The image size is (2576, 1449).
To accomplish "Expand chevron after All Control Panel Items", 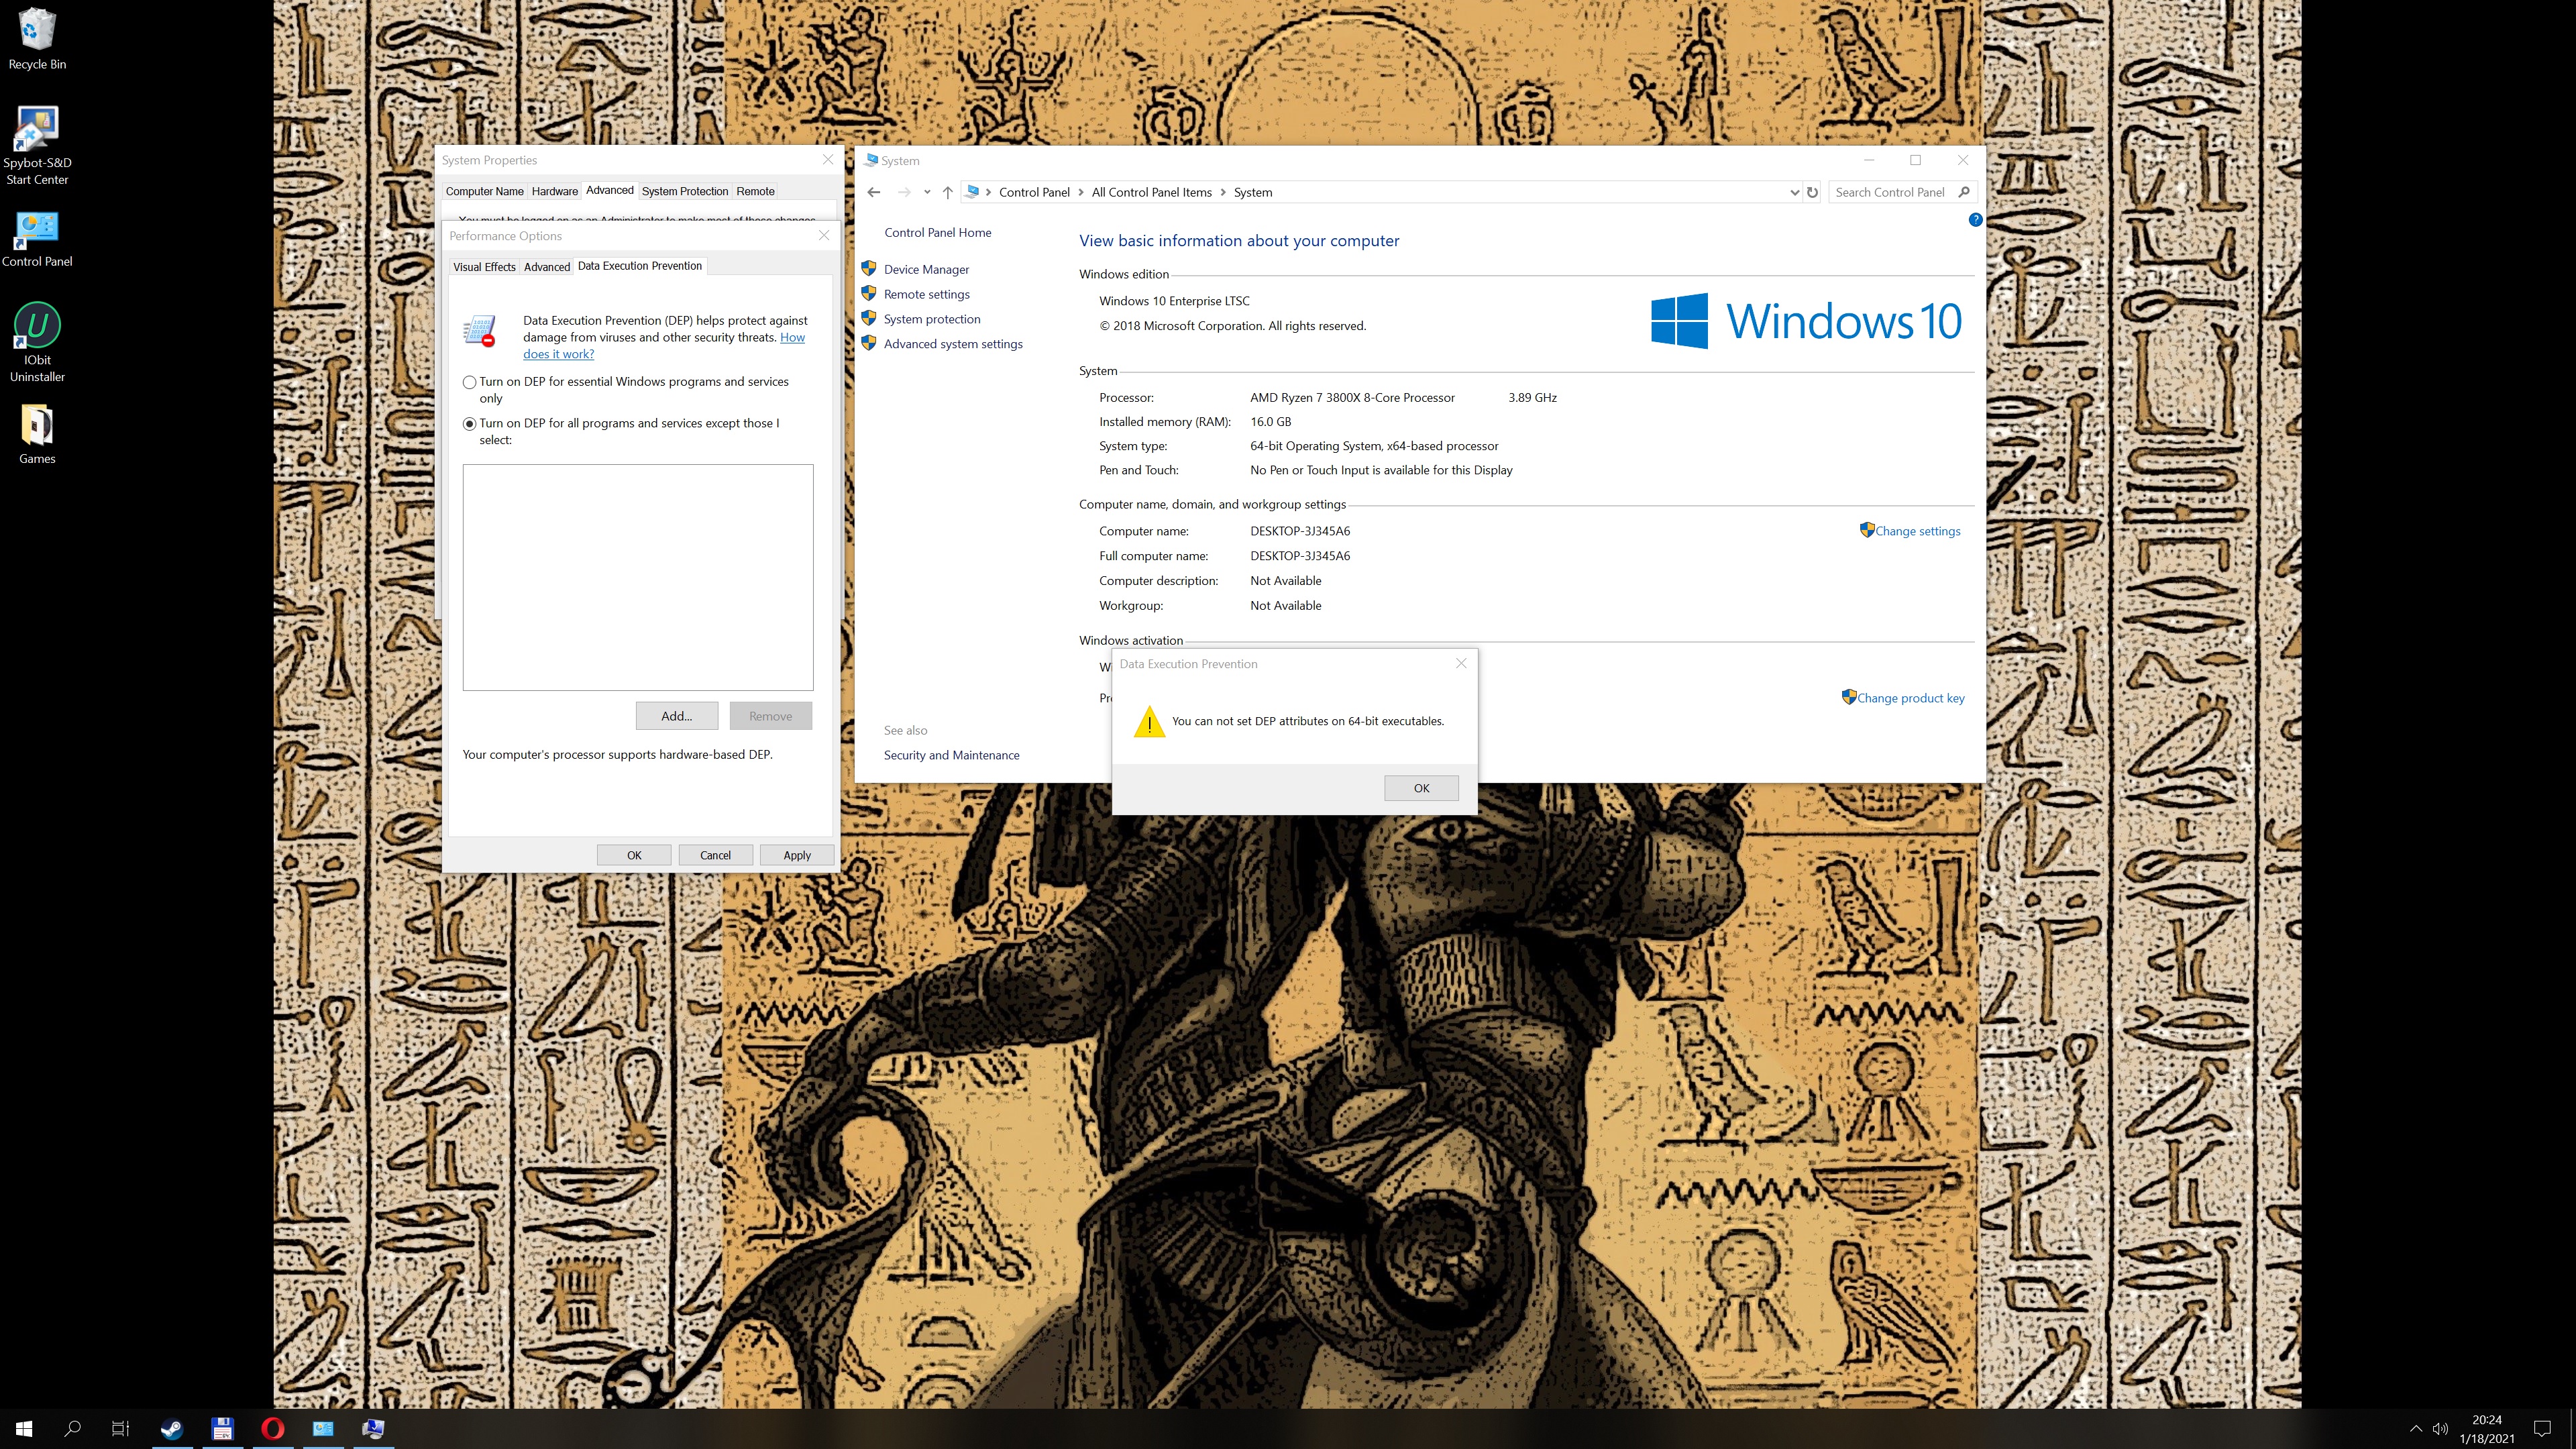I will [x=1222, y=192].
